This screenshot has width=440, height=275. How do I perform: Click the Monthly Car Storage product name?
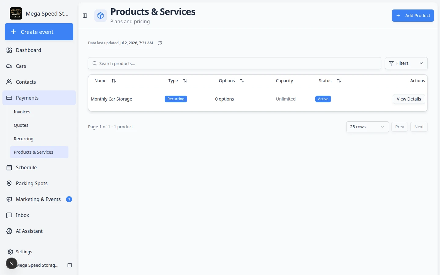(112, 99)
